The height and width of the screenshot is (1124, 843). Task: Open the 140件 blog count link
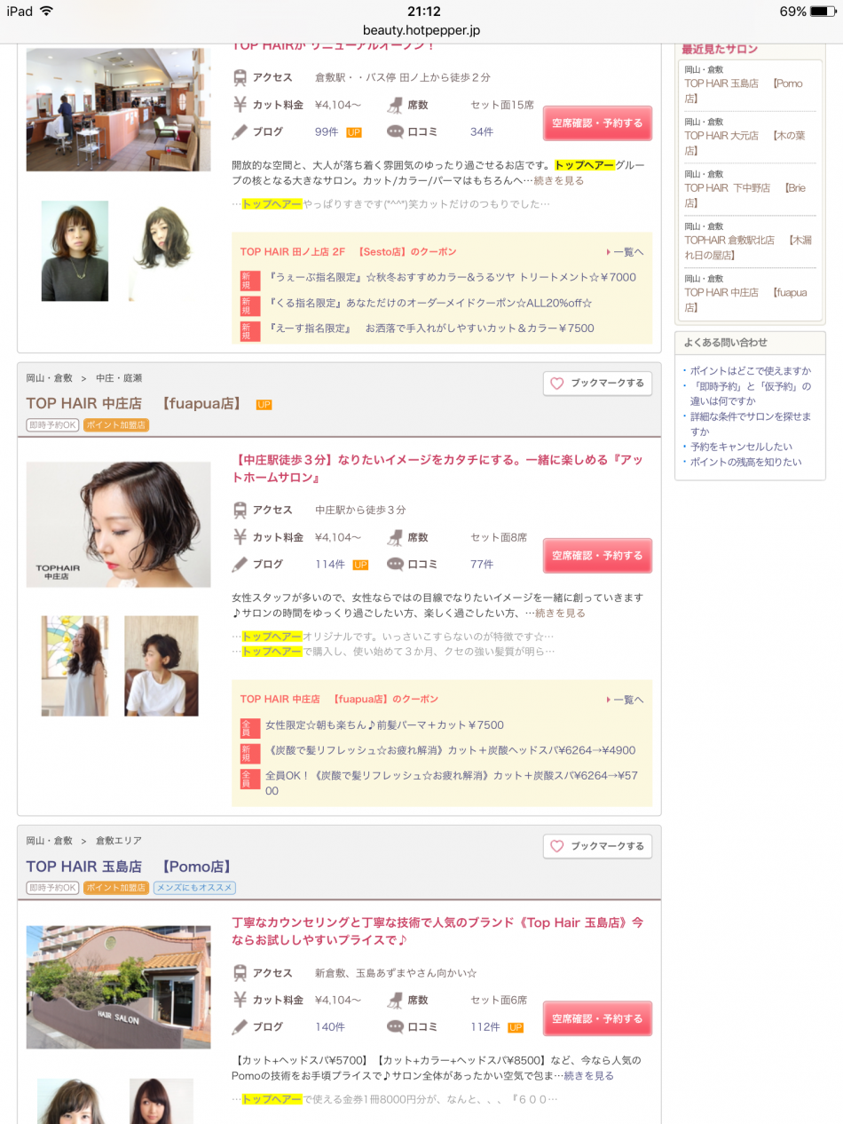click(x=330, y=1027)
